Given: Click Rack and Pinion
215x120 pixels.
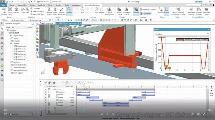Looking at the screenshot, I should tap(37, 11).
